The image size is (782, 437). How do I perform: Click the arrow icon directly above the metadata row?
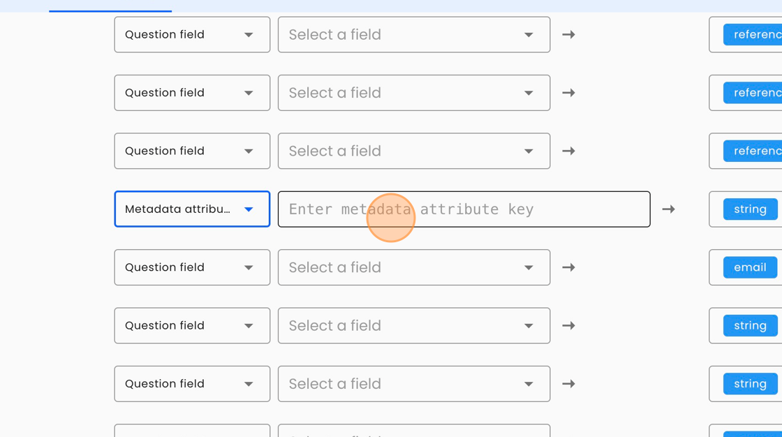[x=568, y=151]
